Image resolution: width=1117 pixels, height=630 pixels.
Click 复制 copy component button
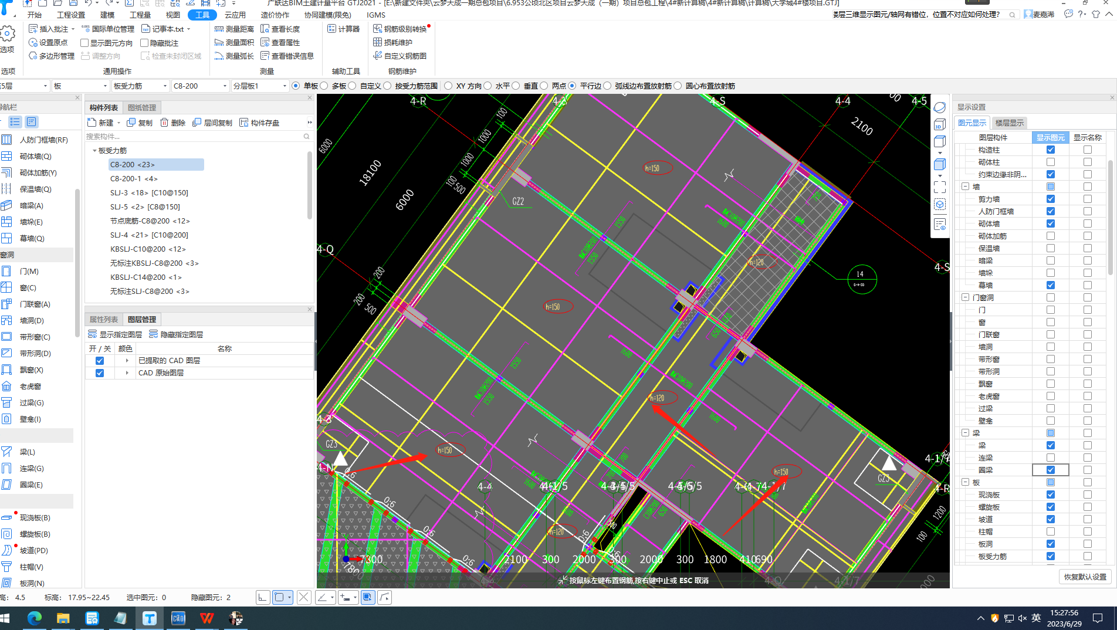(x=140, y=123)
